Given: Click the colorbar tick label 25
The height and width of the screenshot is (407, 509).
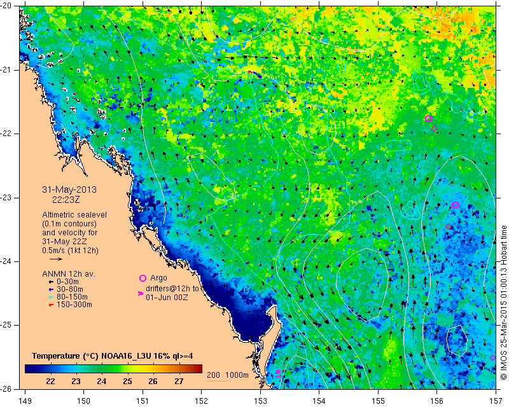Looking at the screenshot, I should (x=127, y=381).
